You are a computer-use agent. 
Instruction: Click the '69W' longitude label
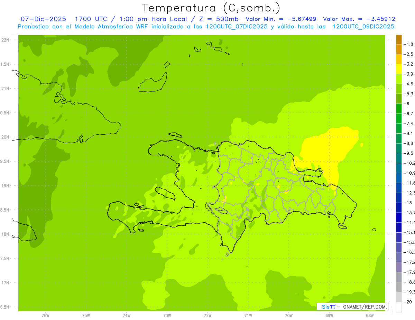[329, 315]
